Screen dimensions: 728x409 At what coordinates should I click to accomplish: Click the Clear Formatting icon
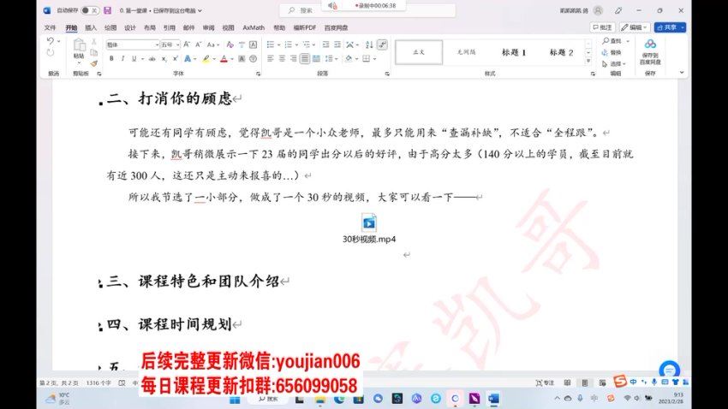[x=230, y=44]
